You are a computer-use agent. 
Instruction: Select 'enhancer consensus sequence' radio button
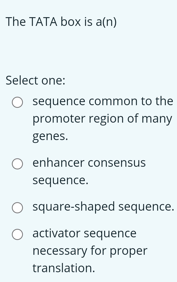pyautogui.click(x=17, y=164)
